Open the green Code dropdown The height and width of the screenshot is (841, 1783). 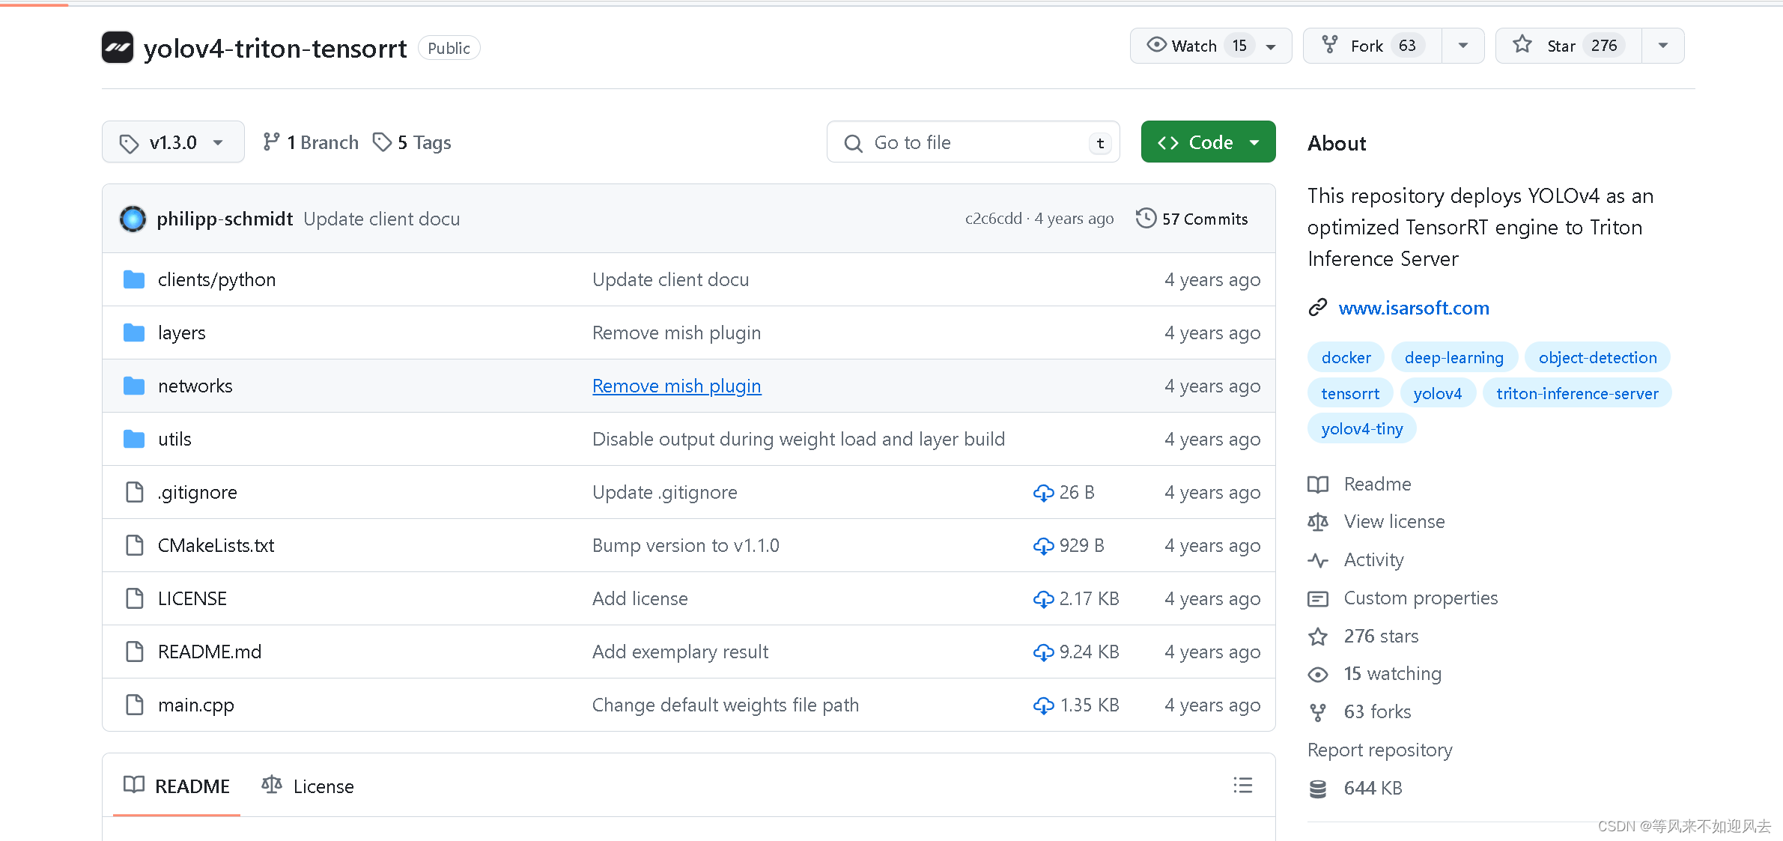pyautogui.click(x=1208, y=142)
